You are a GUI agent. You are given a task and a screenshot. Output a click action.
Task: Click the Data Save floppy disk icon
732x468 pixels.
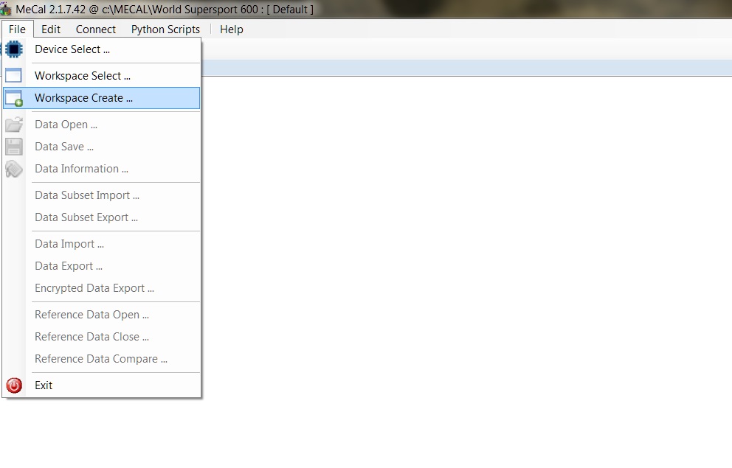tap(14, 147)
